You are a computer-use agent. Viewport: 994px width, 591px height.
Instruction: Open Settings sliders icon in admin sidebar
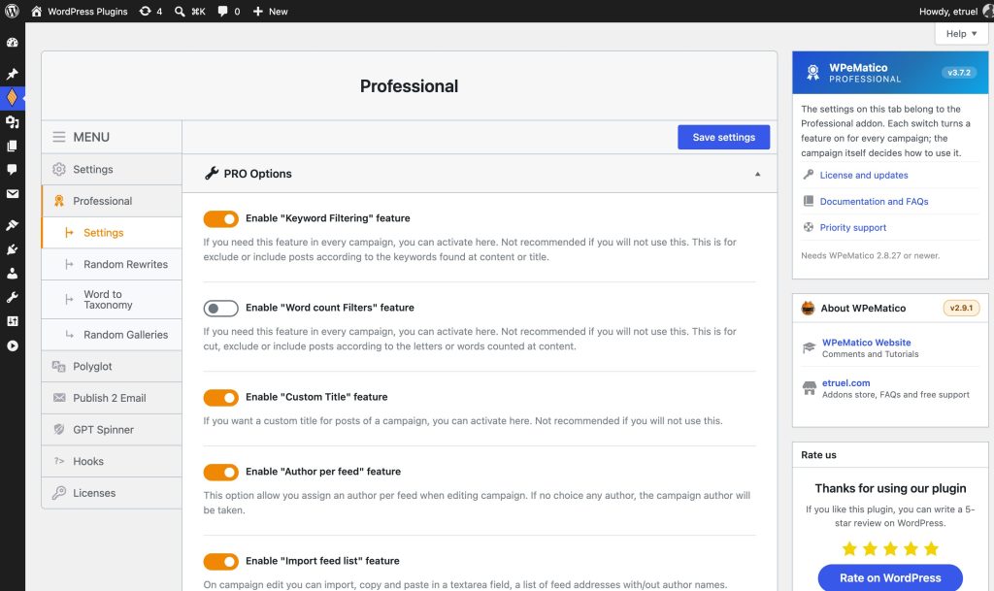pos(12,321)
